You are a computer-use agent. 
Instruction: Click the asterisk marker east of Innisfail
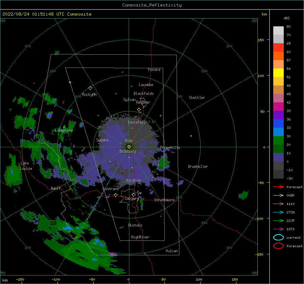[160, 116]
